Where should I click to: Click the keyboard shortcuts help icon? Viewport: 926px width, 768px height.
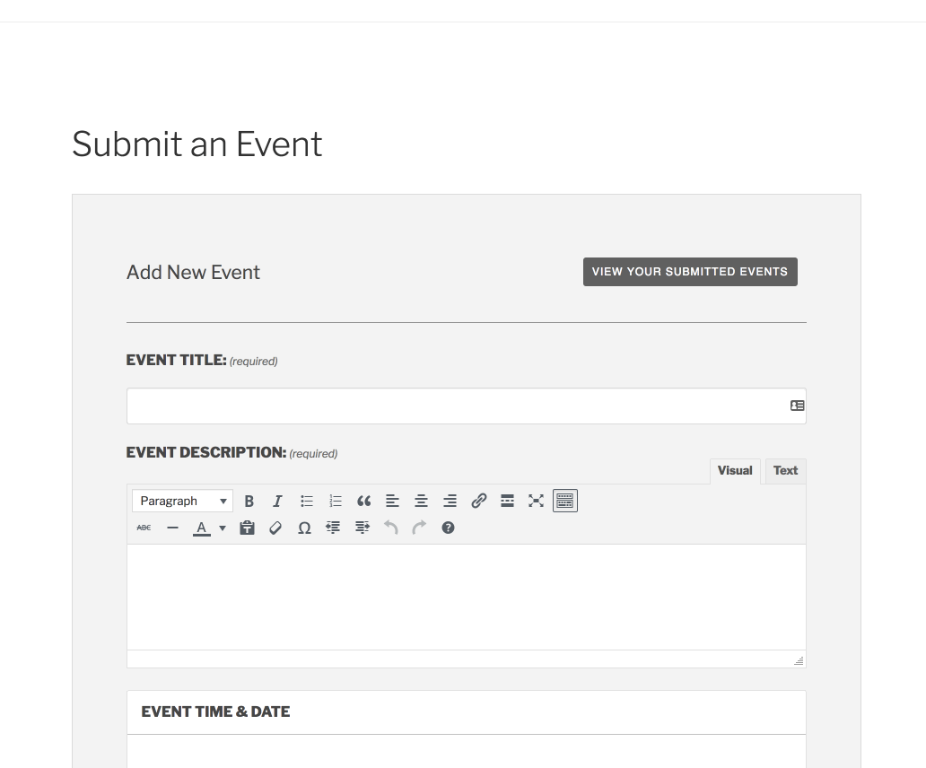pos(449,528)
